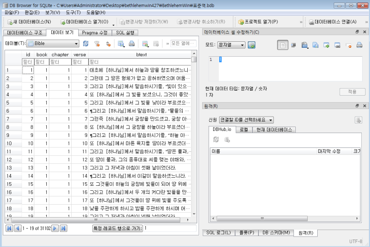Viewport: 370px width, 247px height.
Task: Click the certificate button right of identity dropdown
Action: (359, 120)
